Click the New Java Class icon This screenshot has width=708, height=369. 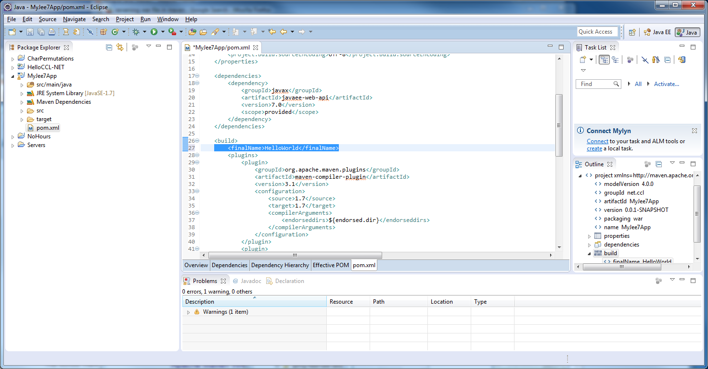(x=115, y=32)
